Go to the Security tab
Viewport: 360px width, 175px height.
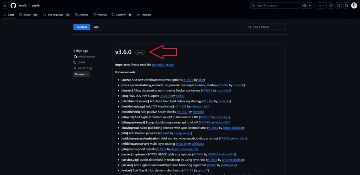(121, 15)
